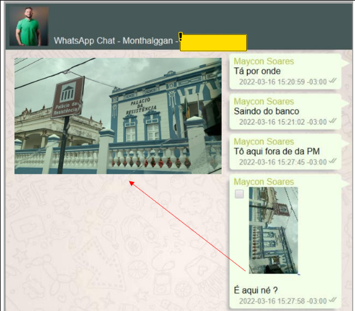The width and height of the screenshot is (355, 311).
Task: Open the contact profile photo in header
Action: [x=29, y=27]
